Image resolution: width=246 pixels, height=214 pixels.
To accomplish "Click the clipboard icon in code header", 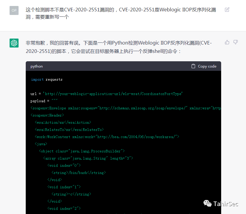I will click(193, 66).
